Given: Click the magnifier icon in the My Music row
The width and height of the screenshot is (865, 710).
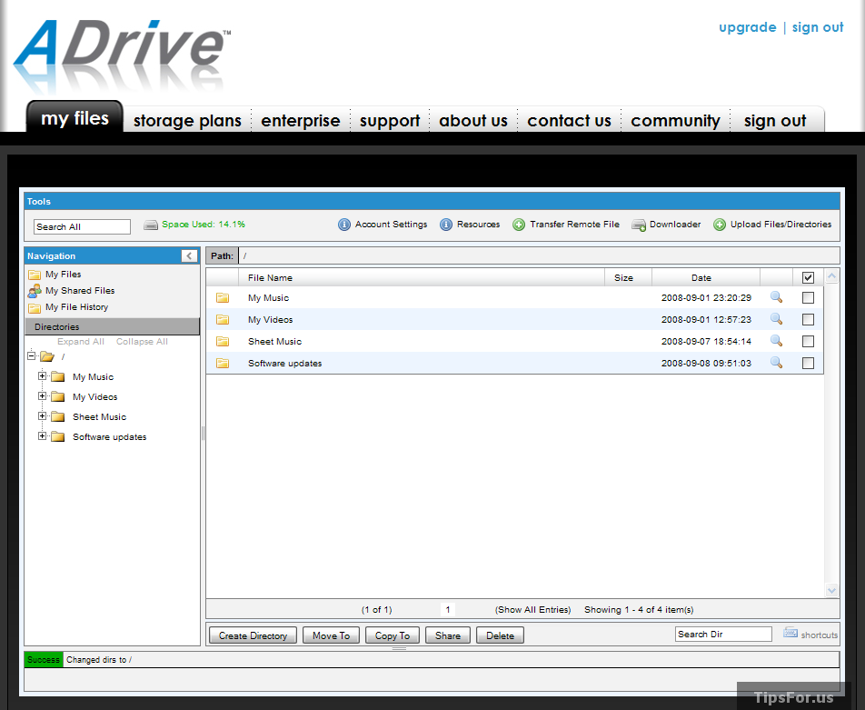Looking at the screenshot, I should (x=776, y=297).
